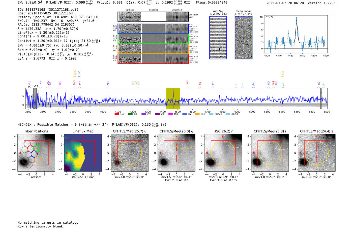Click the HSC-DEX Possible Matches line
This screenshot has width=353, height=240.
pos(63,124)
